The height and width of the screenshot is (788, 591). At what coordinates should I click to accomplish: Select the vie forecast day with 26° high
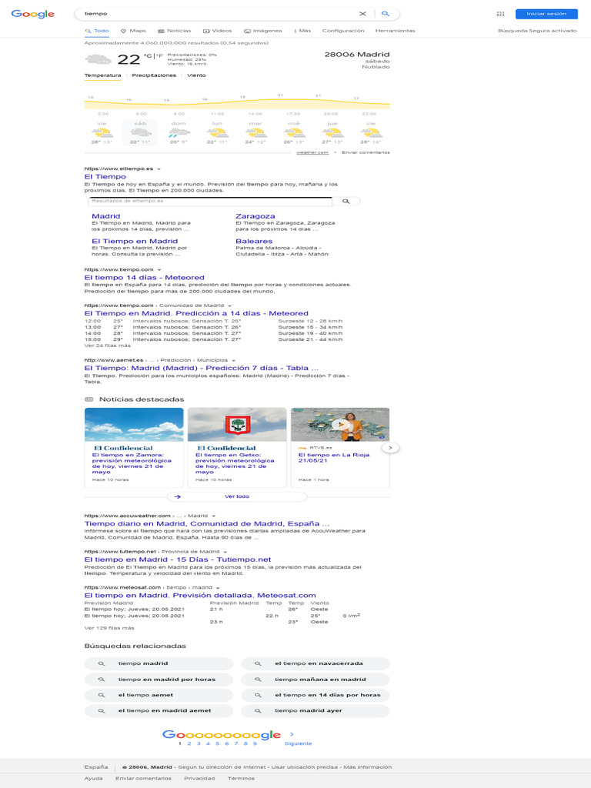102,132
